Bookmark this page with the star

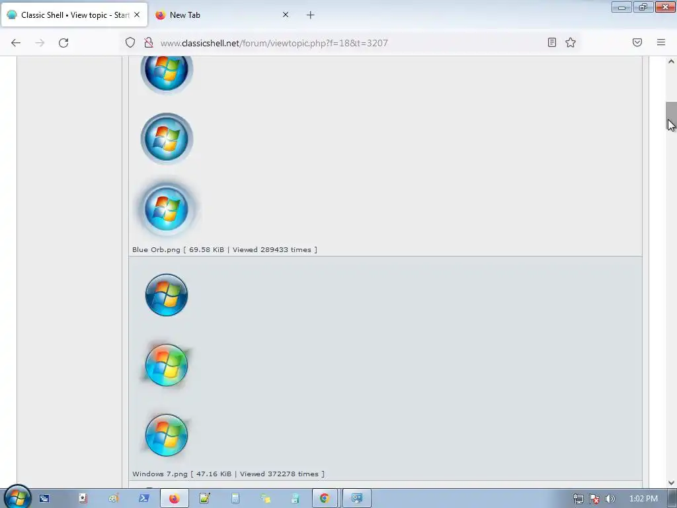[571, 42]
